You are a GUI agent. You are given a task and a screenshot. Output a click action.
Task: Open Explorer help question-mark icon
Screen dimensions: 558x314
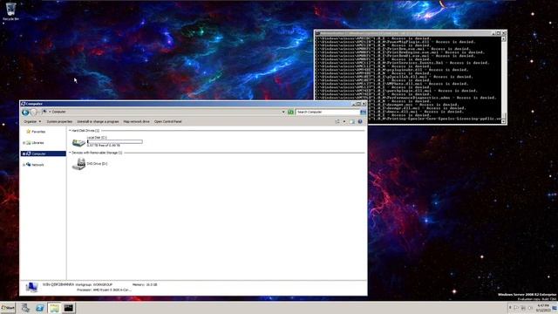(360, 122)
